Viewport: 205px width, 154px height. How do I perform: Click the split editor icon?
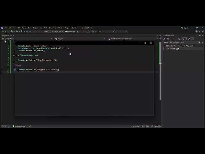pyautogui.click(x=160, y=38)
